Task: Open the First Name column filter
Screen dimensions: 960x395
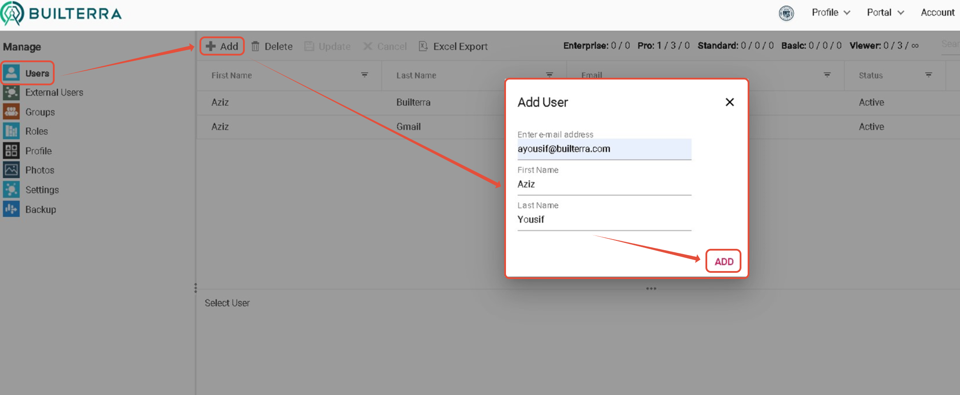Action: [x=364, y=75]
